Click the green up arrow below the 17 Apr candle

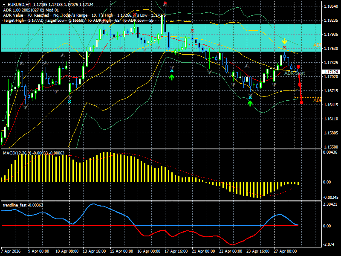172,77
